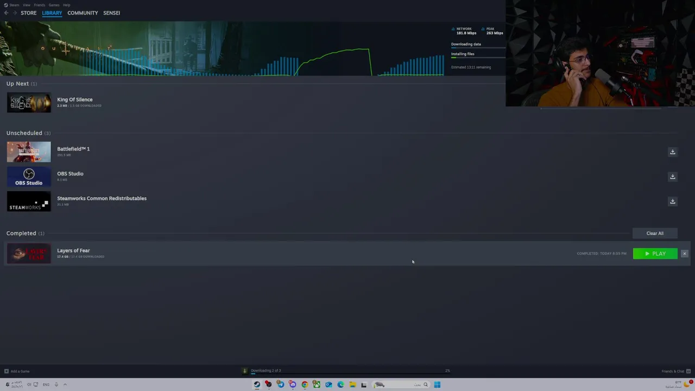Open the View menu
This screenshot has width=695, height=391.
point(27,5)
